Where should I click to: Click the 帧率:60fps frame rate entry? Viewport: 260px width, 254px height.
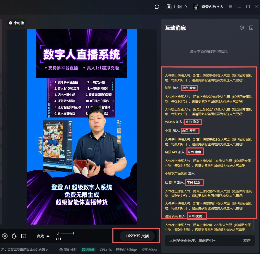point(149,250)
